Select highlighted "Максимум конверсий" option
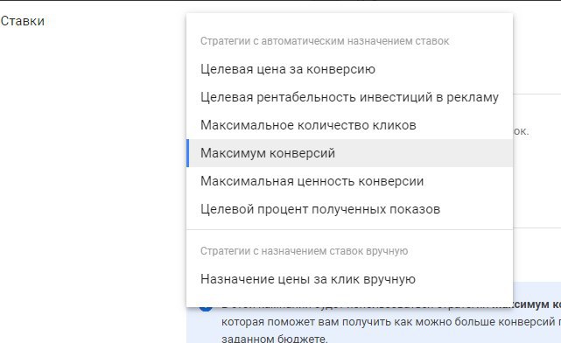561x343 pixels. [349, 153]
